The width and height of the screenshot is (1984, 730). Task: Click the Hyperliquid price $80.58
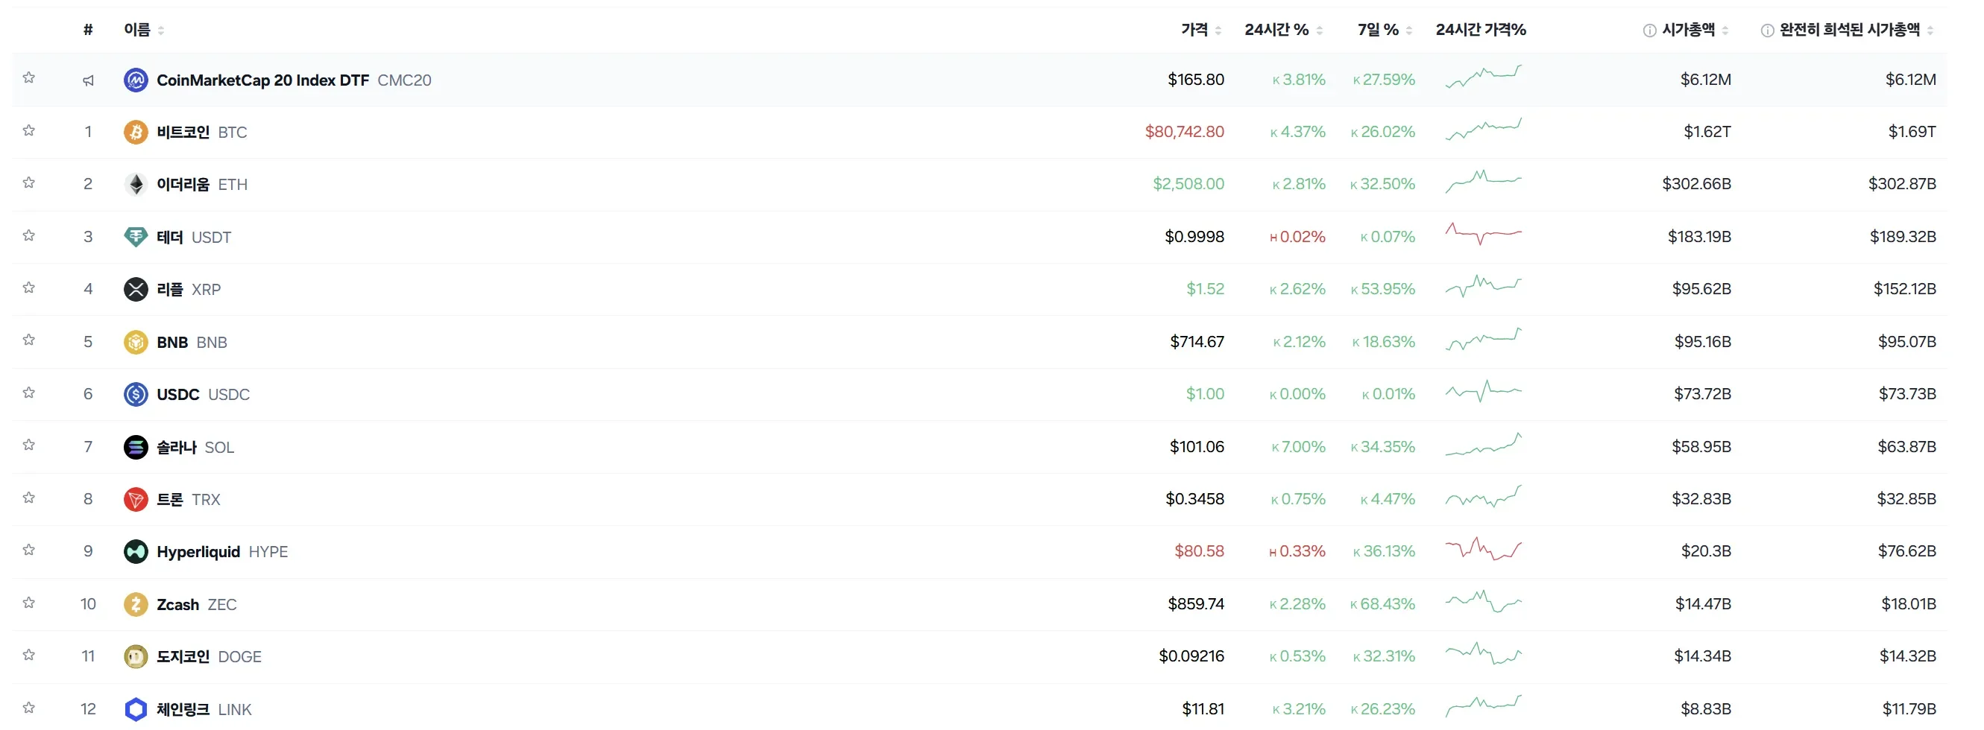click(1199, 550)
